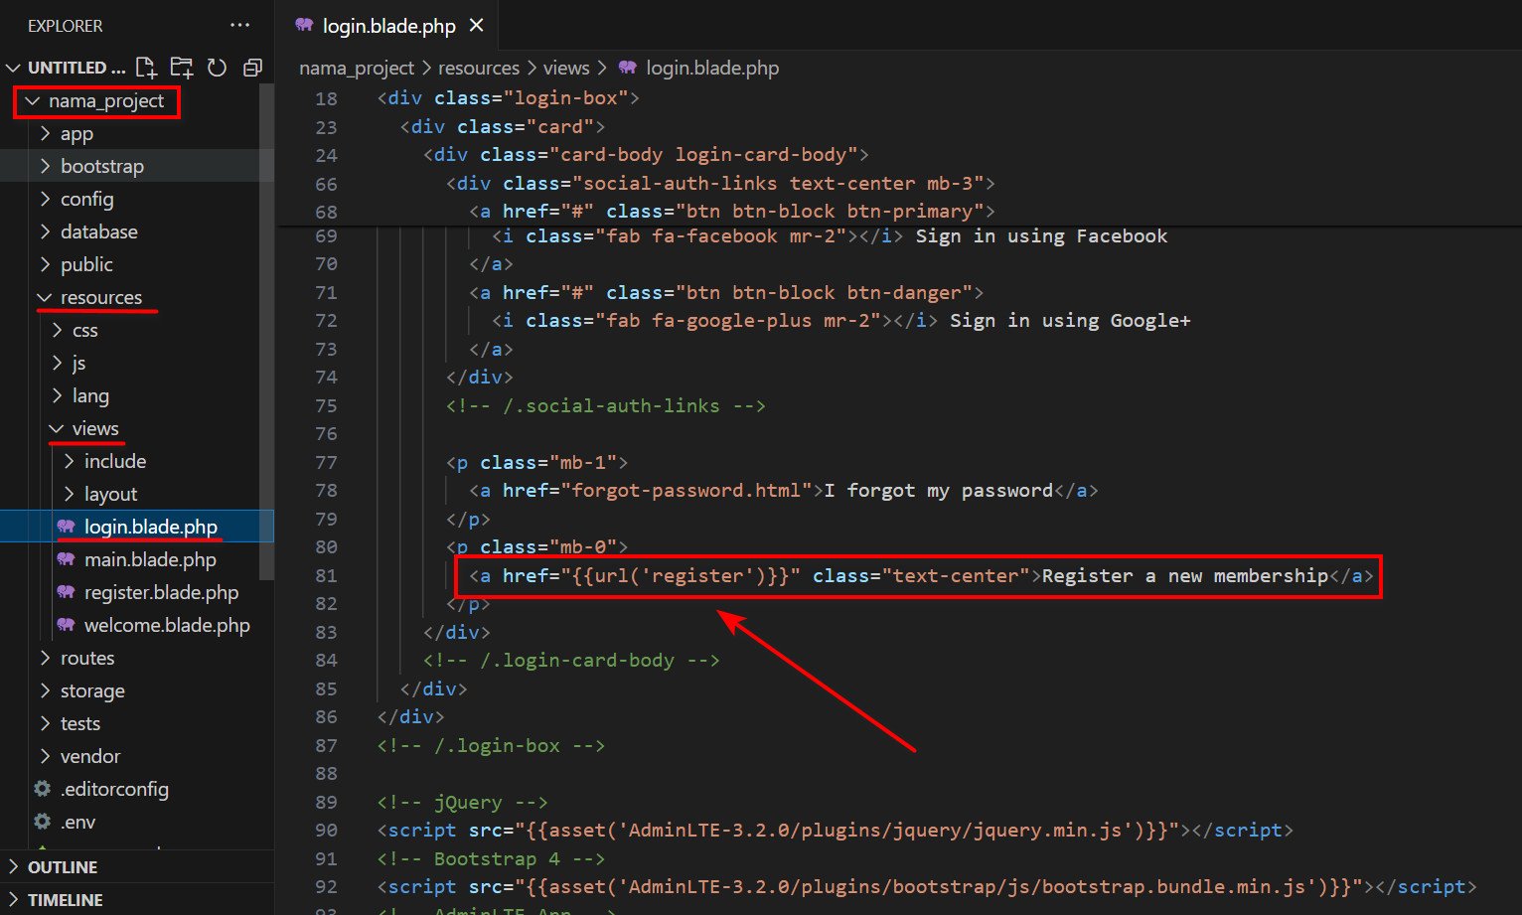Collapse the resources folder
The width and height of the screenshot is (1522, 915).
45,298
